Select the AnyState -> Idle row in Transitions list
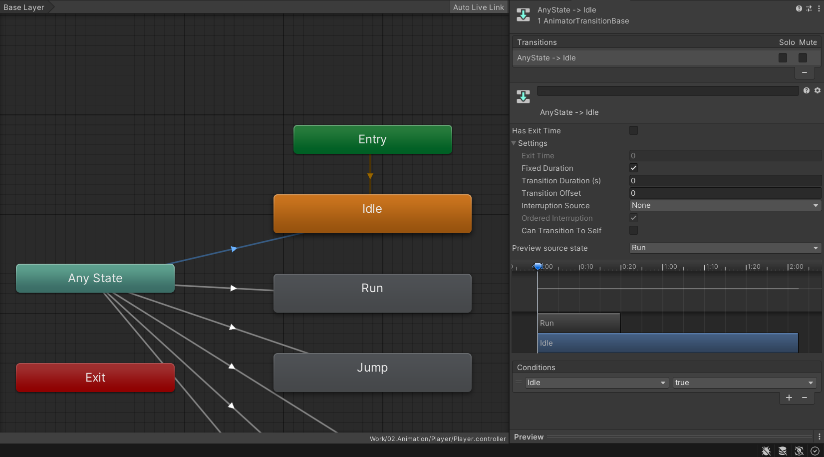 tap(667, 58)
